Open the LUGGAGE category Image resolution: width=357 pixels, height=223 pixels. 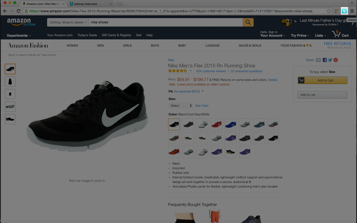tap(212, 45)
